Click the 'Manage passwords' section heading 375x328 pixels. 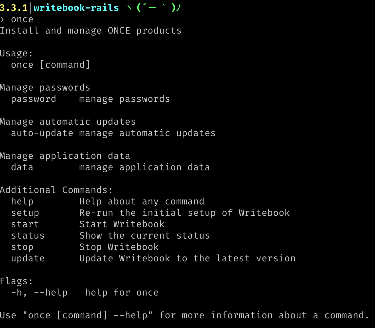point(45,88)
